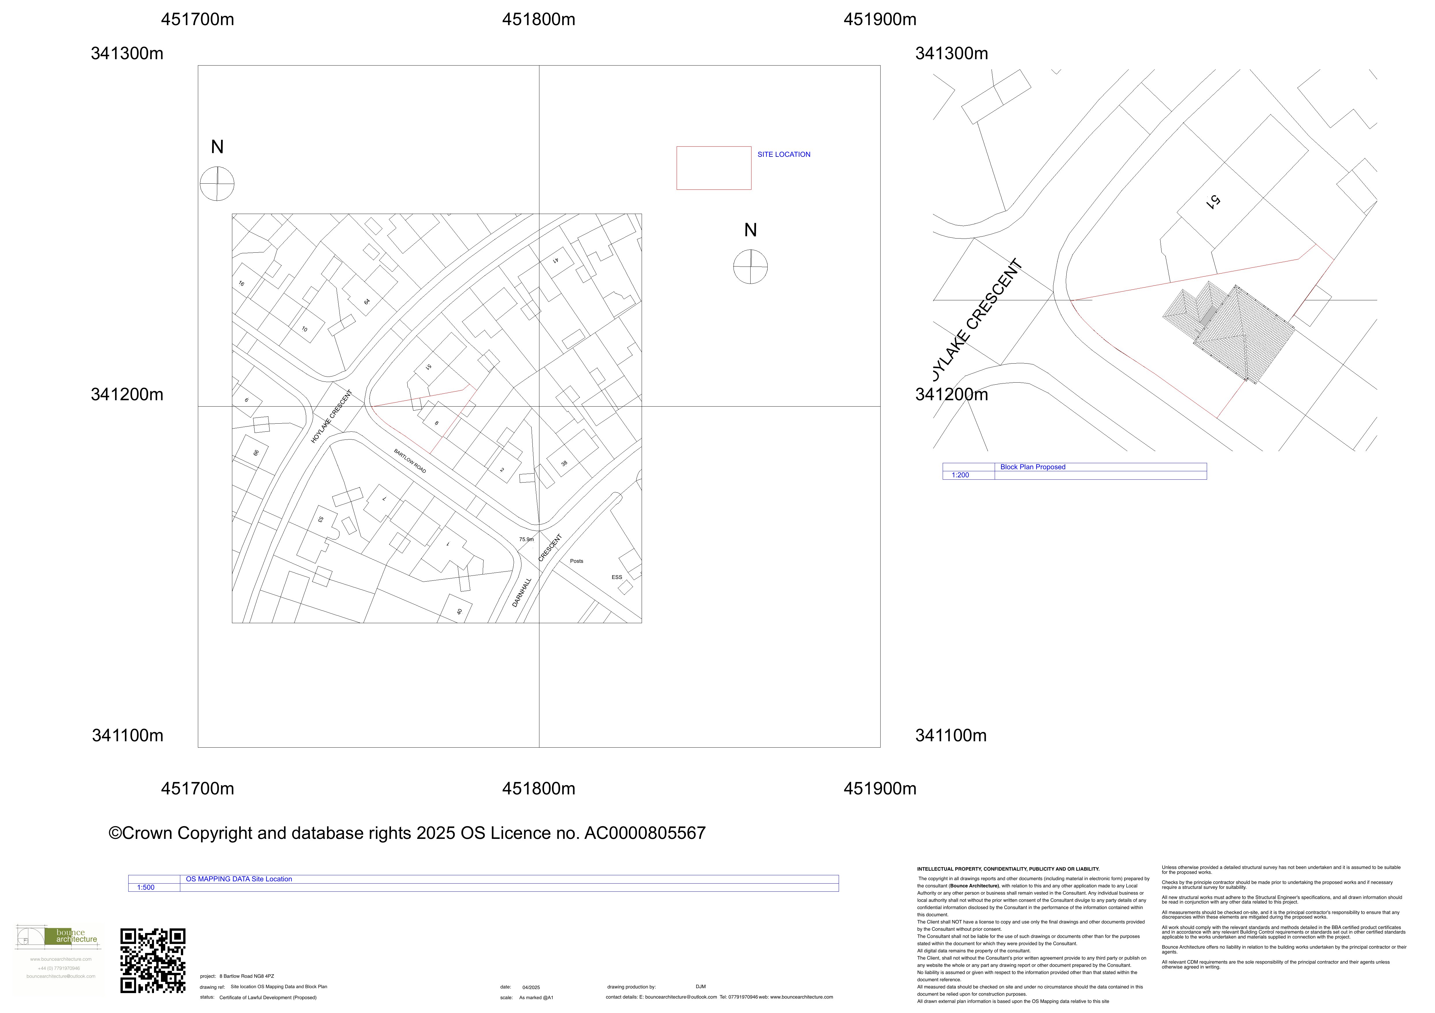Click the ESS label on the map
The height and width of the screenshot is (1013, 1435).
[617, 577]
